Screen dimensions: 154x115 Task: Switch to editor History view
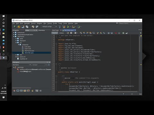pos(62,33)
